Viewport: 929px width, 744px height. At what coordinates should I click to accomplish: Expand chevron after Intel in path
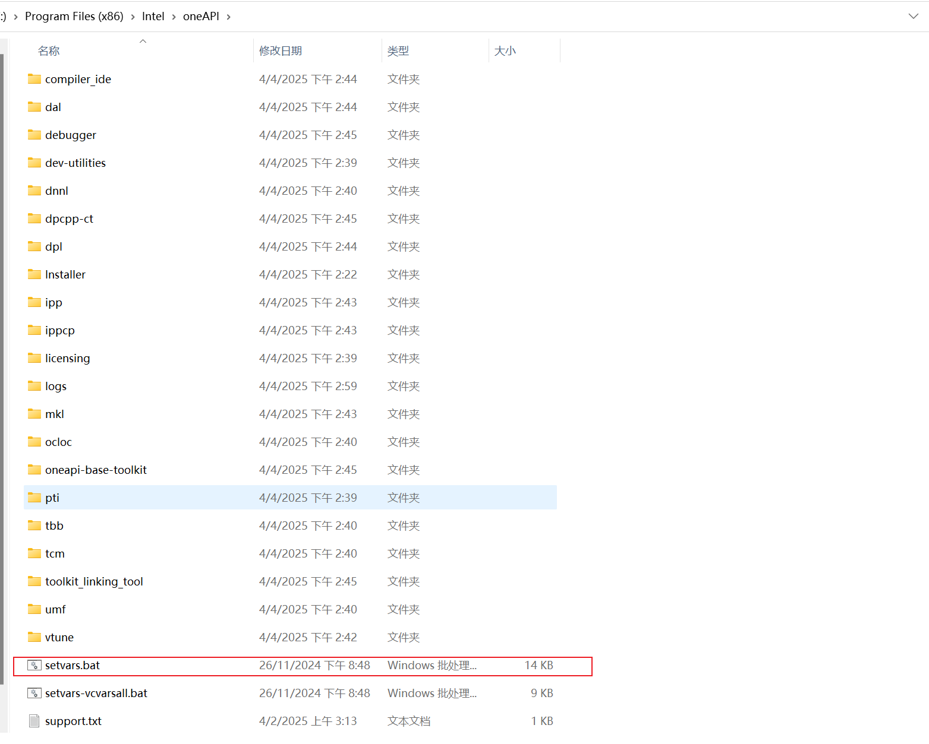click(x=174, y=17)
